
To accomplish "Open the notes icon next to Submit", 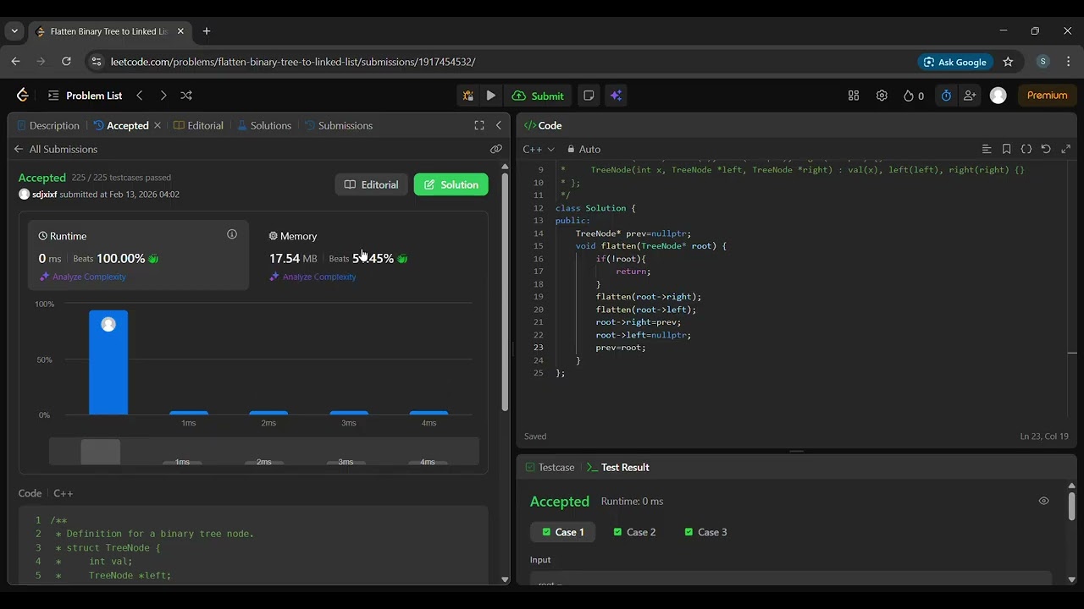I will [589, 96].
